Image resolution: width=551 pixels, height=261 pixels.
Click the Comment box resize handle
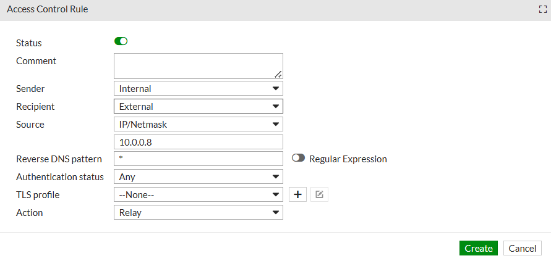(279, 74)
